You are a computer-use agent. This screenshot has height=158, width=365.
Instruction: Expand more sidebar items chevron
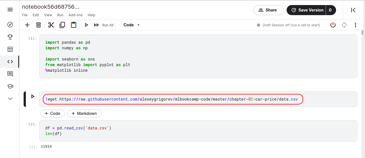click(10, 98)
